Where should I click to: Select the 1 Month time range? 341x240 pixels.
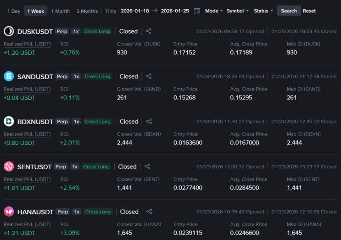[x=61, y=11]
